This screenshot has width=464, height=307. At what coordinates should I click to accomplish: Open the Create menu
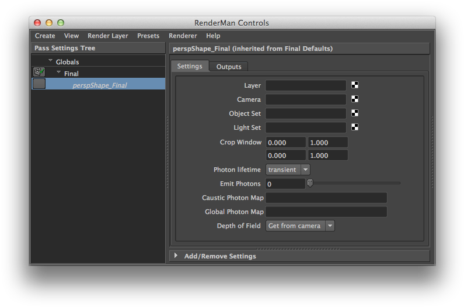[x=45, y=36]
